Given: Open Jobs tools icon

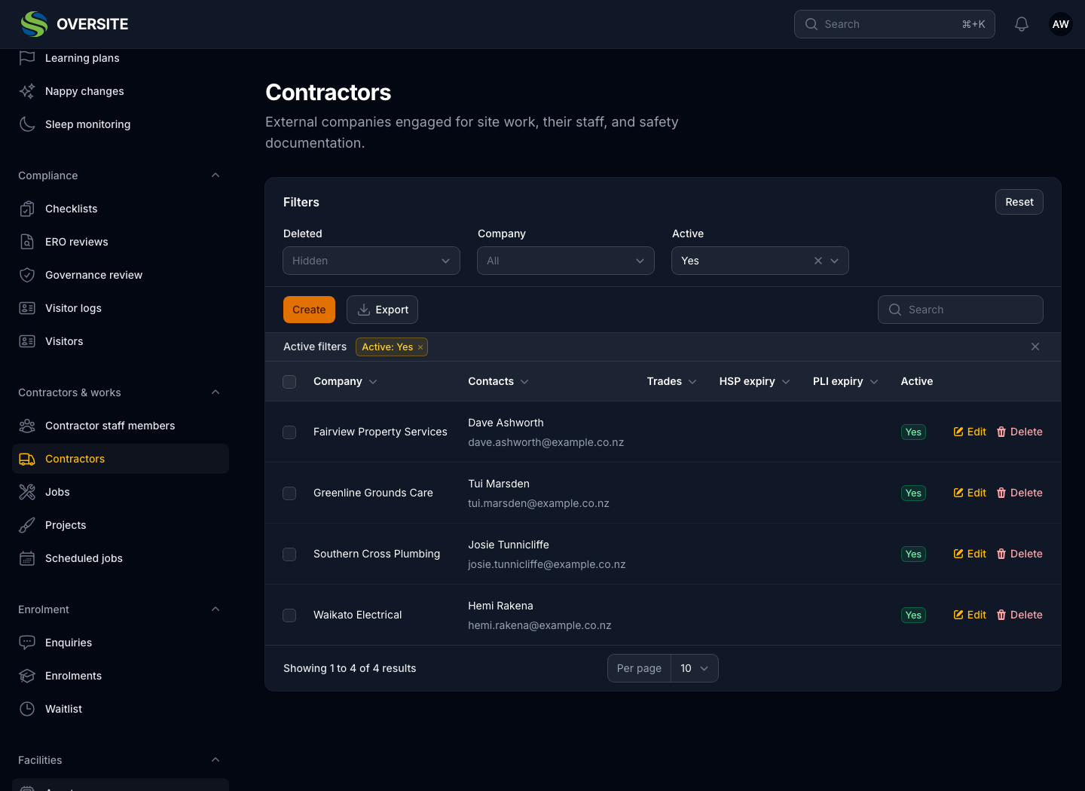Looking at the screenshot, I should click(x=27, y=492).
